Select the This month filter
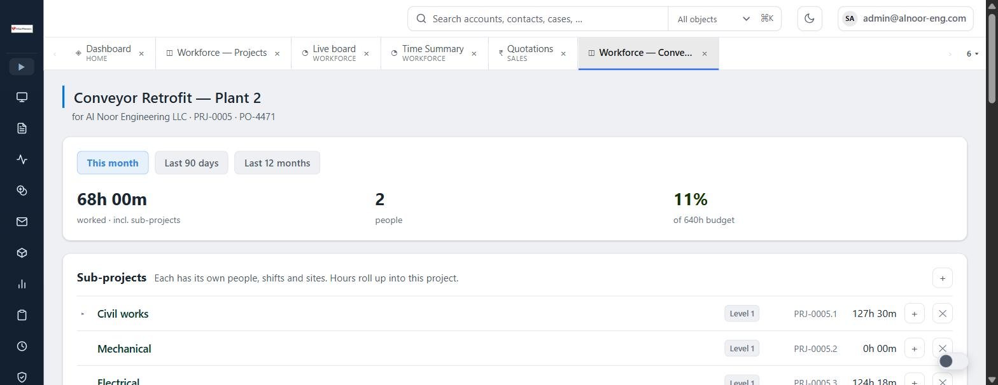The width and height of the screenshot is (998, 385). click(x=113, y=163)
